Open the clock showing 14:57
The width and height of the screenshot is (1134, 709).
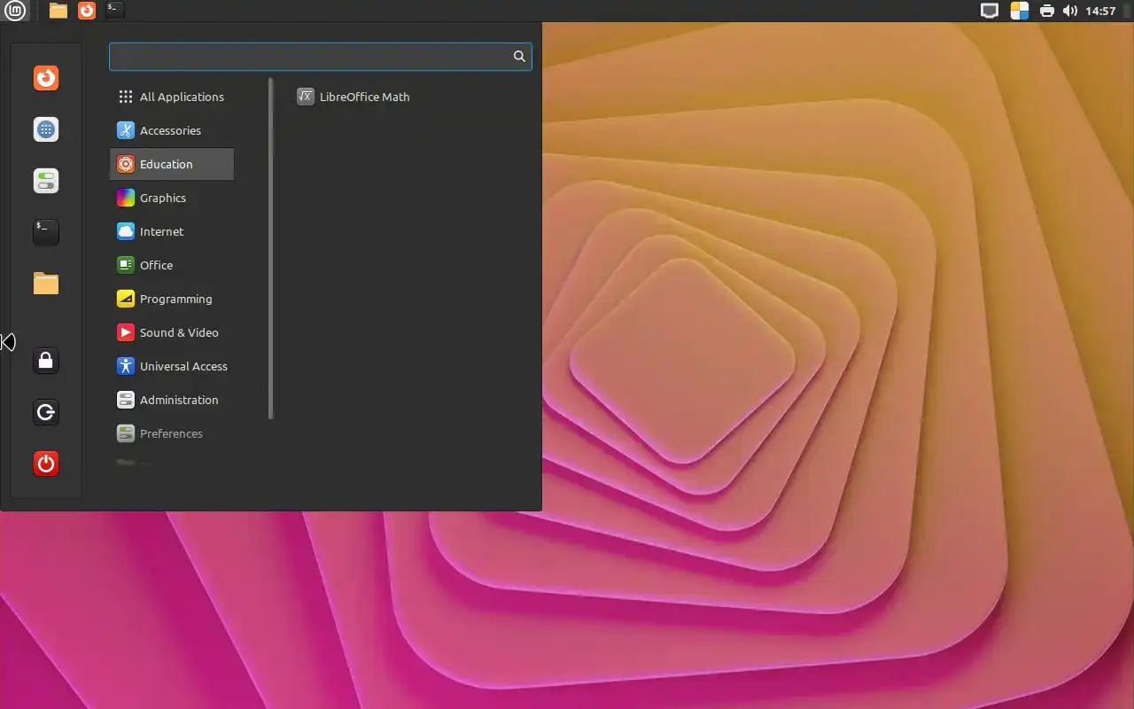click(x=1100, y=11)
